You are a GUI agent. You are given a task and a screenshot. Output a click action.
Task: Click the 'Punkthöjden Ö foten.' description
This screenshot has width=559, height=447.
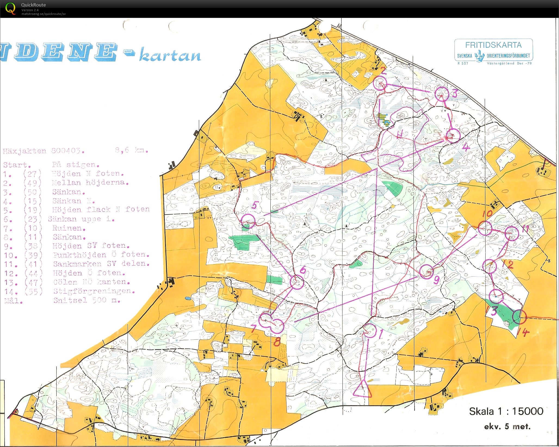[x=101, y=255]
